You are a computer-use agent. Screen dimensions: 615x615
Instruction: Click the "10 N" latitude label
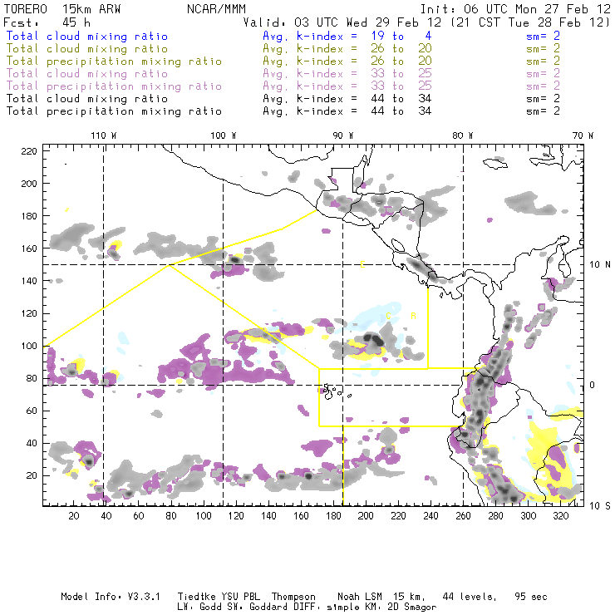click(600, 265)
